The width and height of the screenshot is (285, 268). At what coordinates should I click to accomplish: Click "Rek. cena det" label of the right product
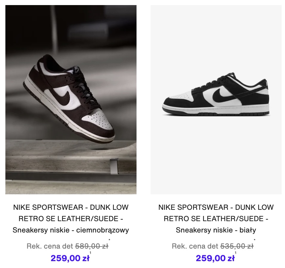pos(195,246)
